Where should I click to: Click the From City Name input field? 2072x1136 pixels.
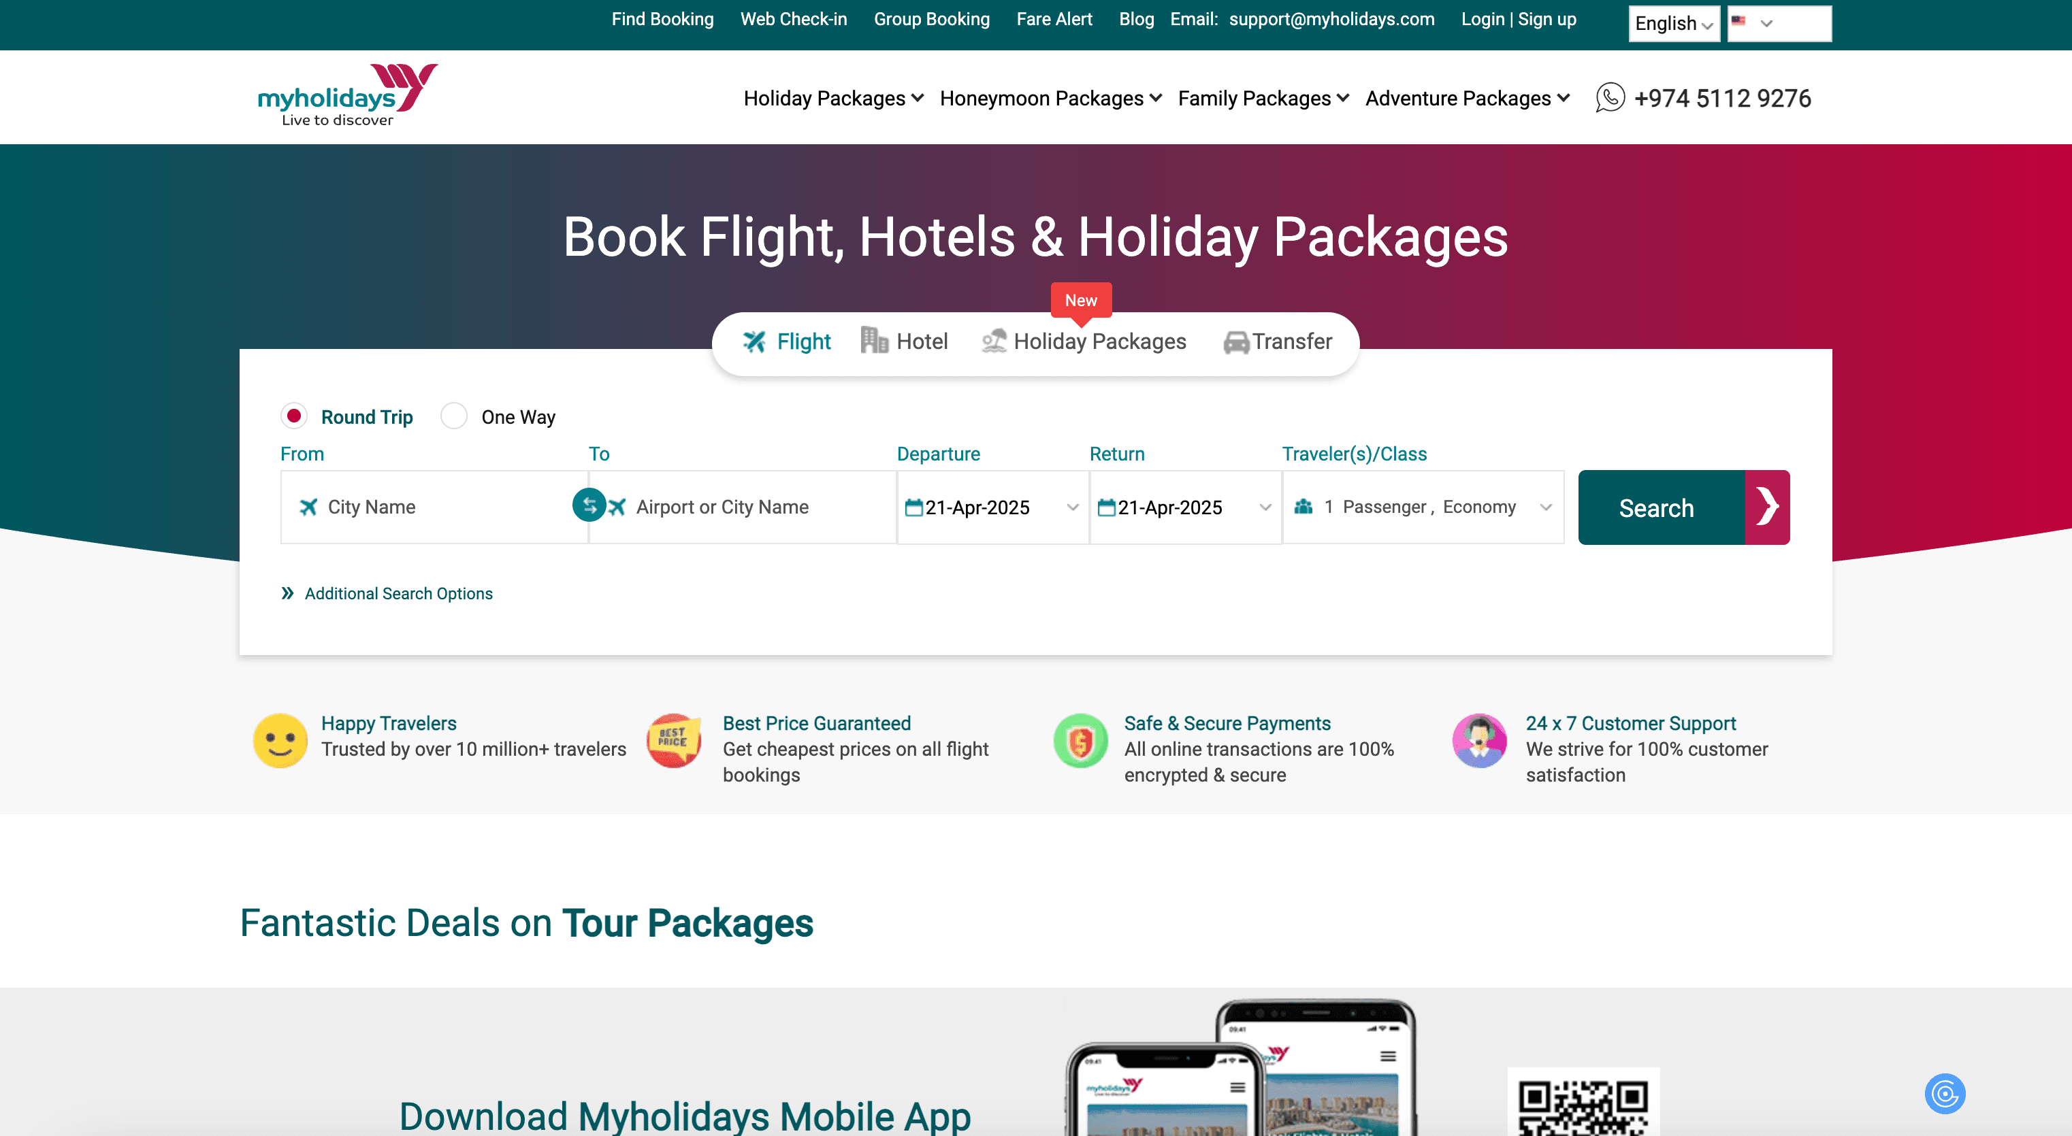(434, 507)
